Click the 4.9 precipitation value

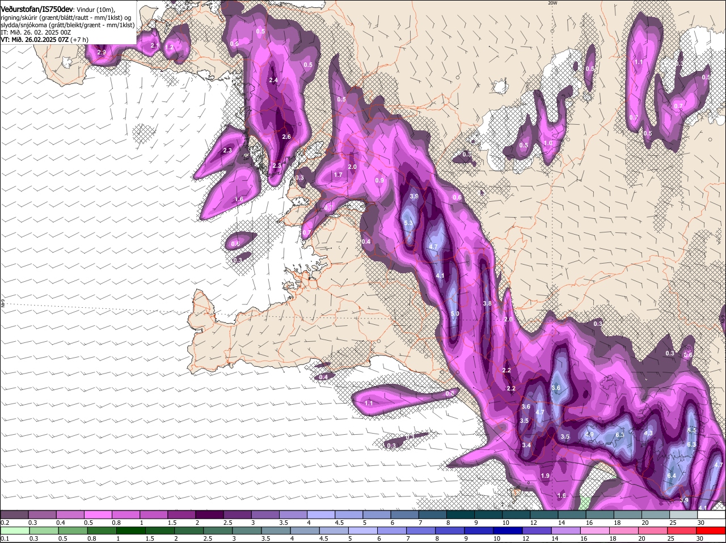(589, 435)
